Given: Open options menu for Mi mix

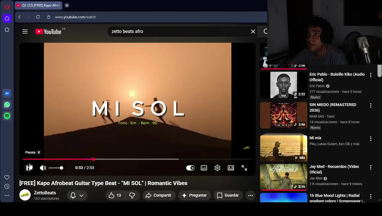Looking at the screenshot, I should (x=371, y=138).
